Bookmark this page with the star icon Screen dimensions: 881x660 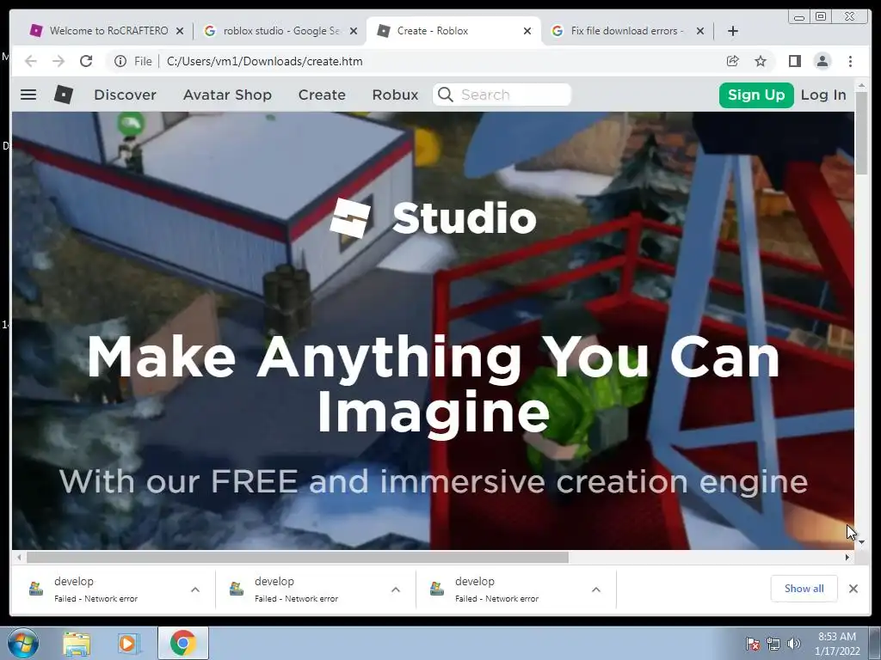tap(761, 61)
